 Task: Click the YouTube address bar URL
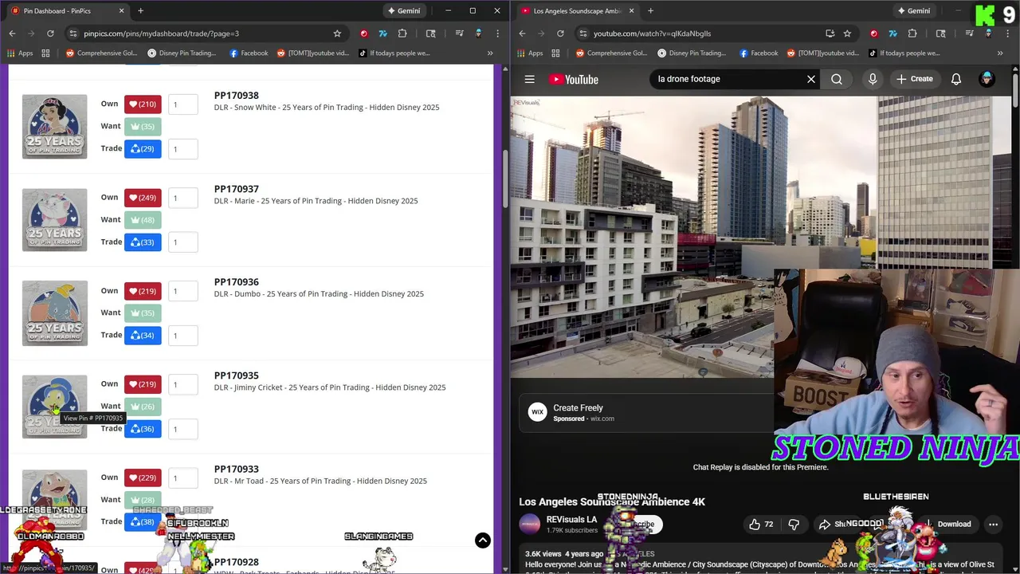point(652,33)
